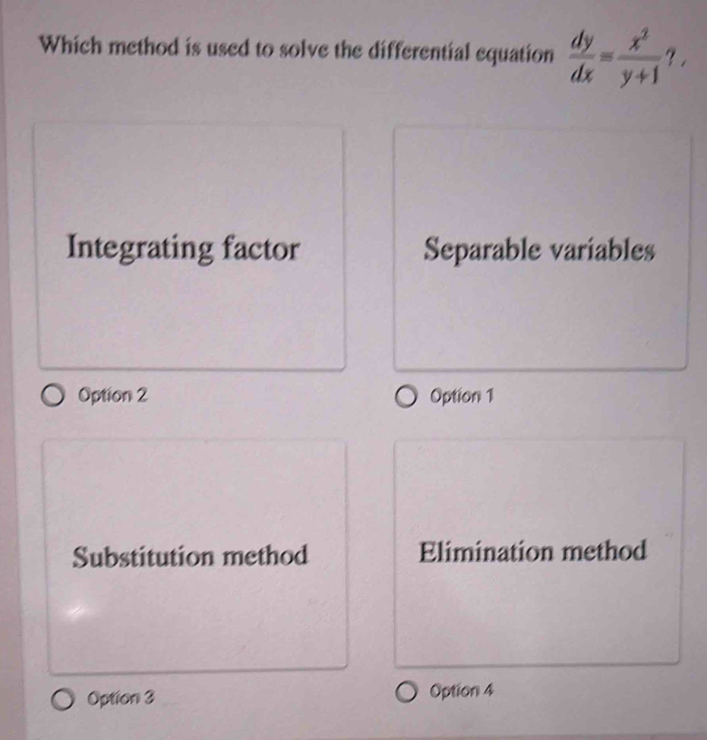
Task: Select the Option 1 radio button
Action: click(407, 397)
